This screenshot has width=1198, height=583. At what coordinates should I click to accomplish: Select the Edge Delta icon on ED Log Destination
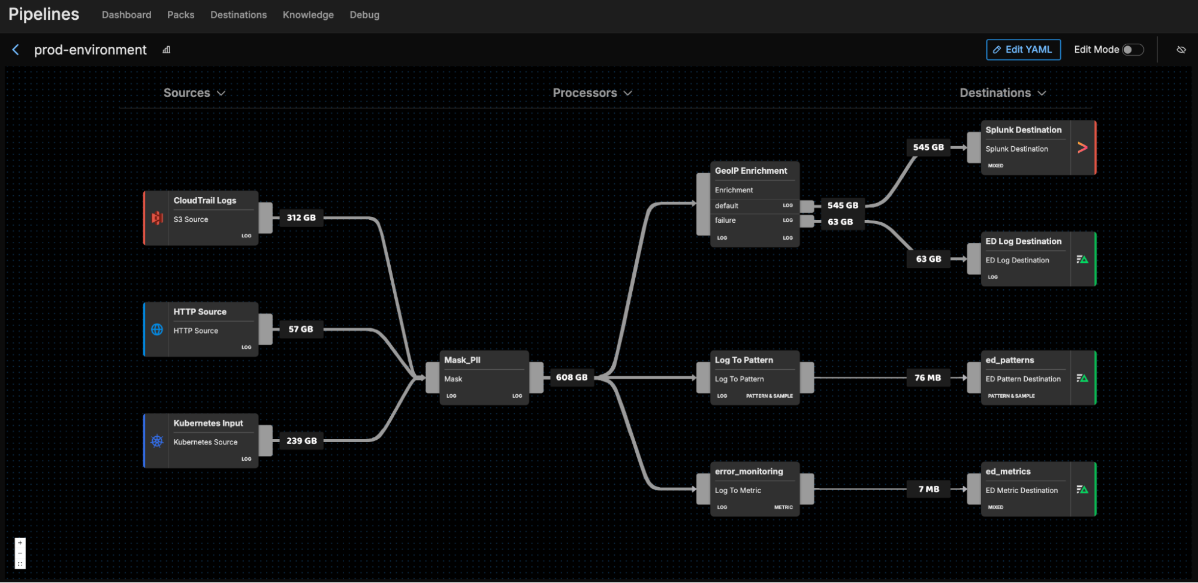(x=1082, y=258)
